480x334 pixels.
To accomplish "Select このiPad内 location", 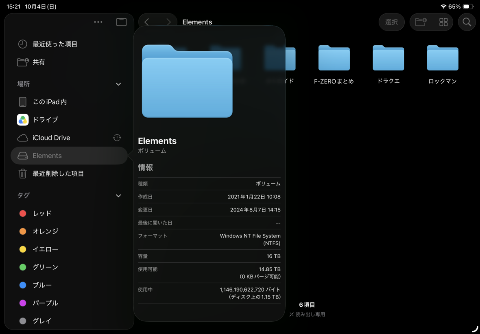I will (x=69, y=102).
